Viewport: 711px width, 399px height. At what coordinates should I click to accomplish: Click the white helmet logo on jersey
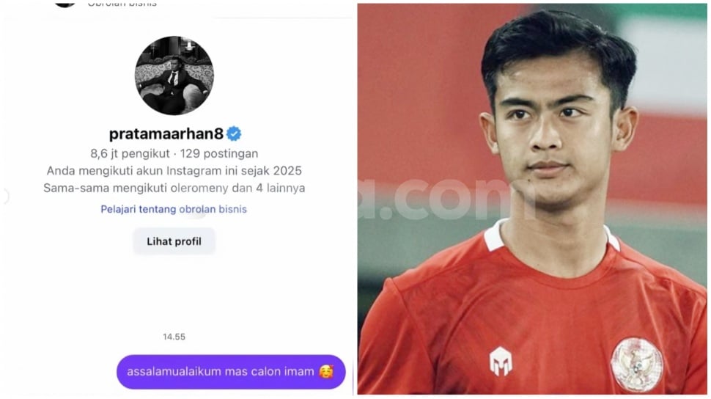501,361
